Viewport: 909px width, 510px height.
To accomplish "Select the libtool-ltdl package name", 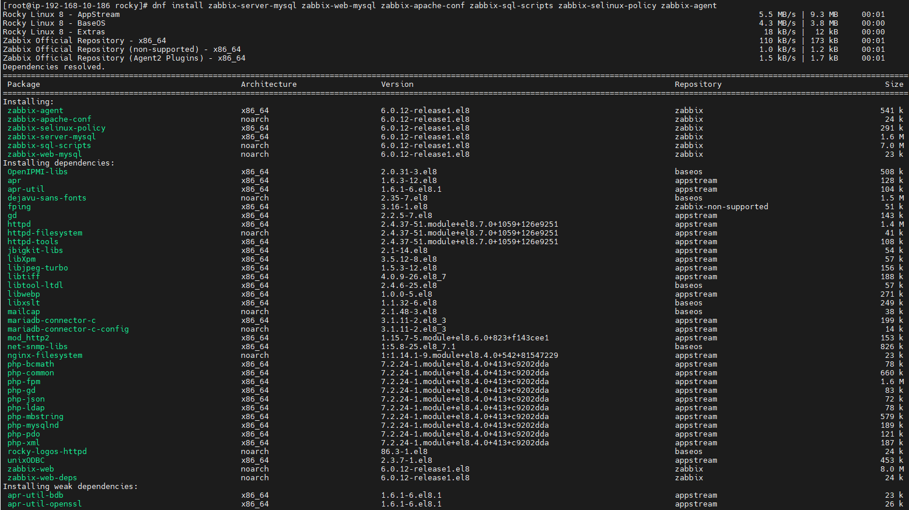I will [x=35, y=285].
